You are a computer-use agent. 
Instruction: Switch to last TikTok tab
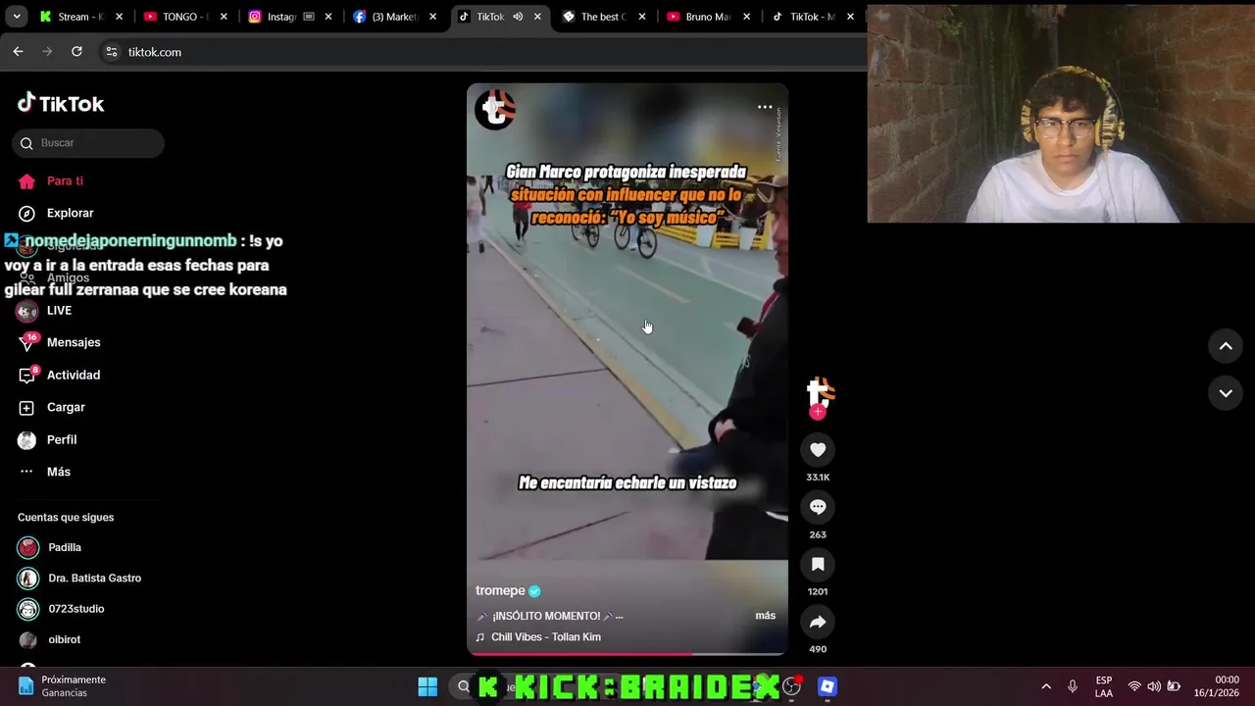(814, 17)
